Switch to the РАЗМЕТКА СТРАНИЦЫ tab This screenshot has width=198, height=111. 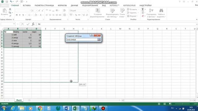click(44, 6)
